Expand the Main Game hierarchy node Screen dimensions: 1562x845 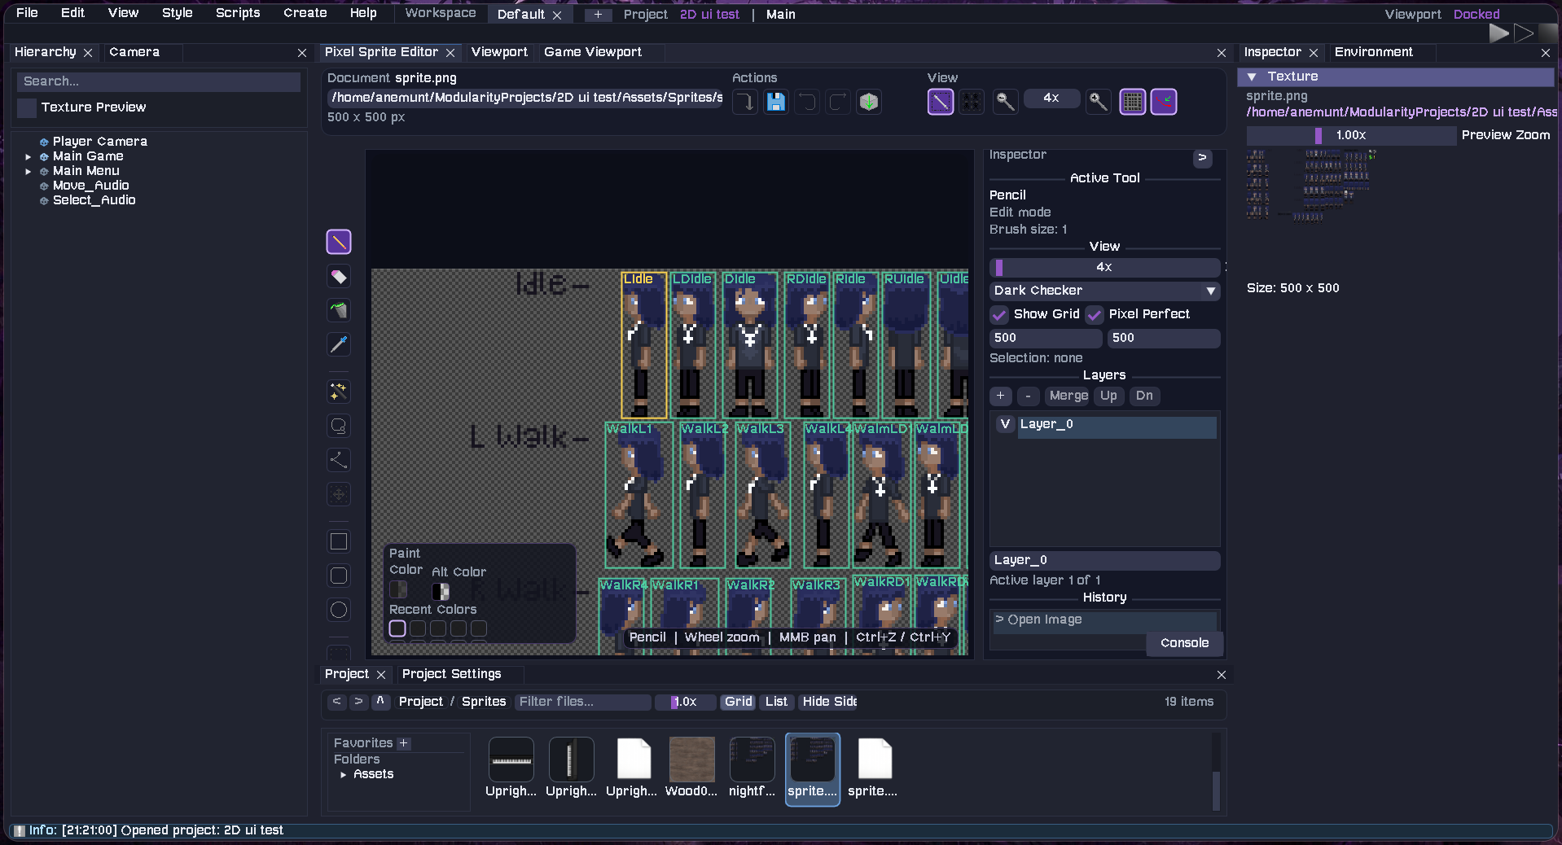[29, 156]
